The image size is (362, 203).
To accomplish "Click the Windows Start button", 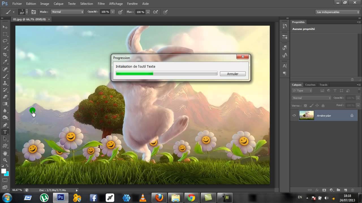I will tap(7, 197).
